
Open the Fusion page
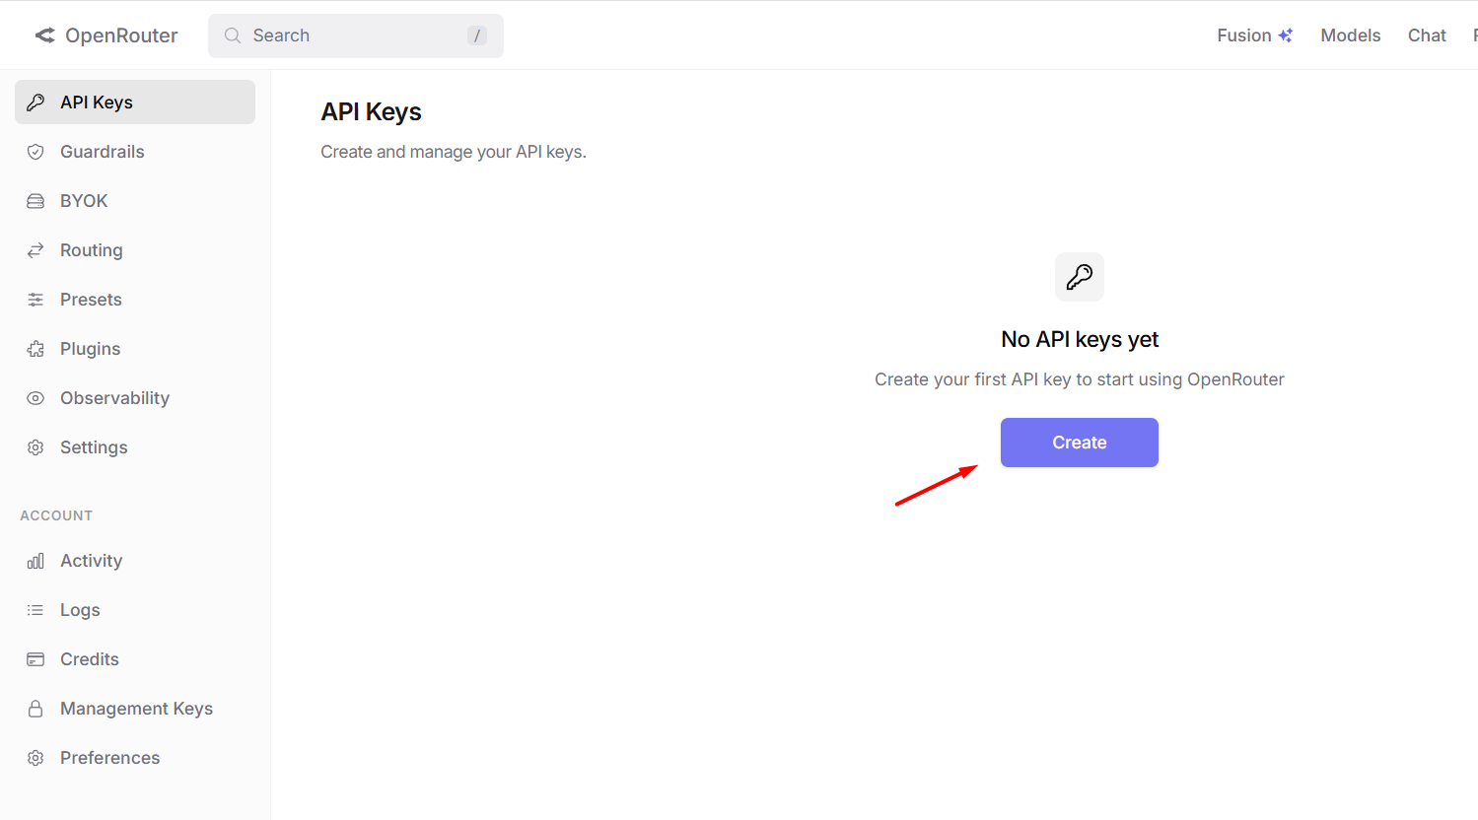pyautogui.click(x=1254, y=34)
